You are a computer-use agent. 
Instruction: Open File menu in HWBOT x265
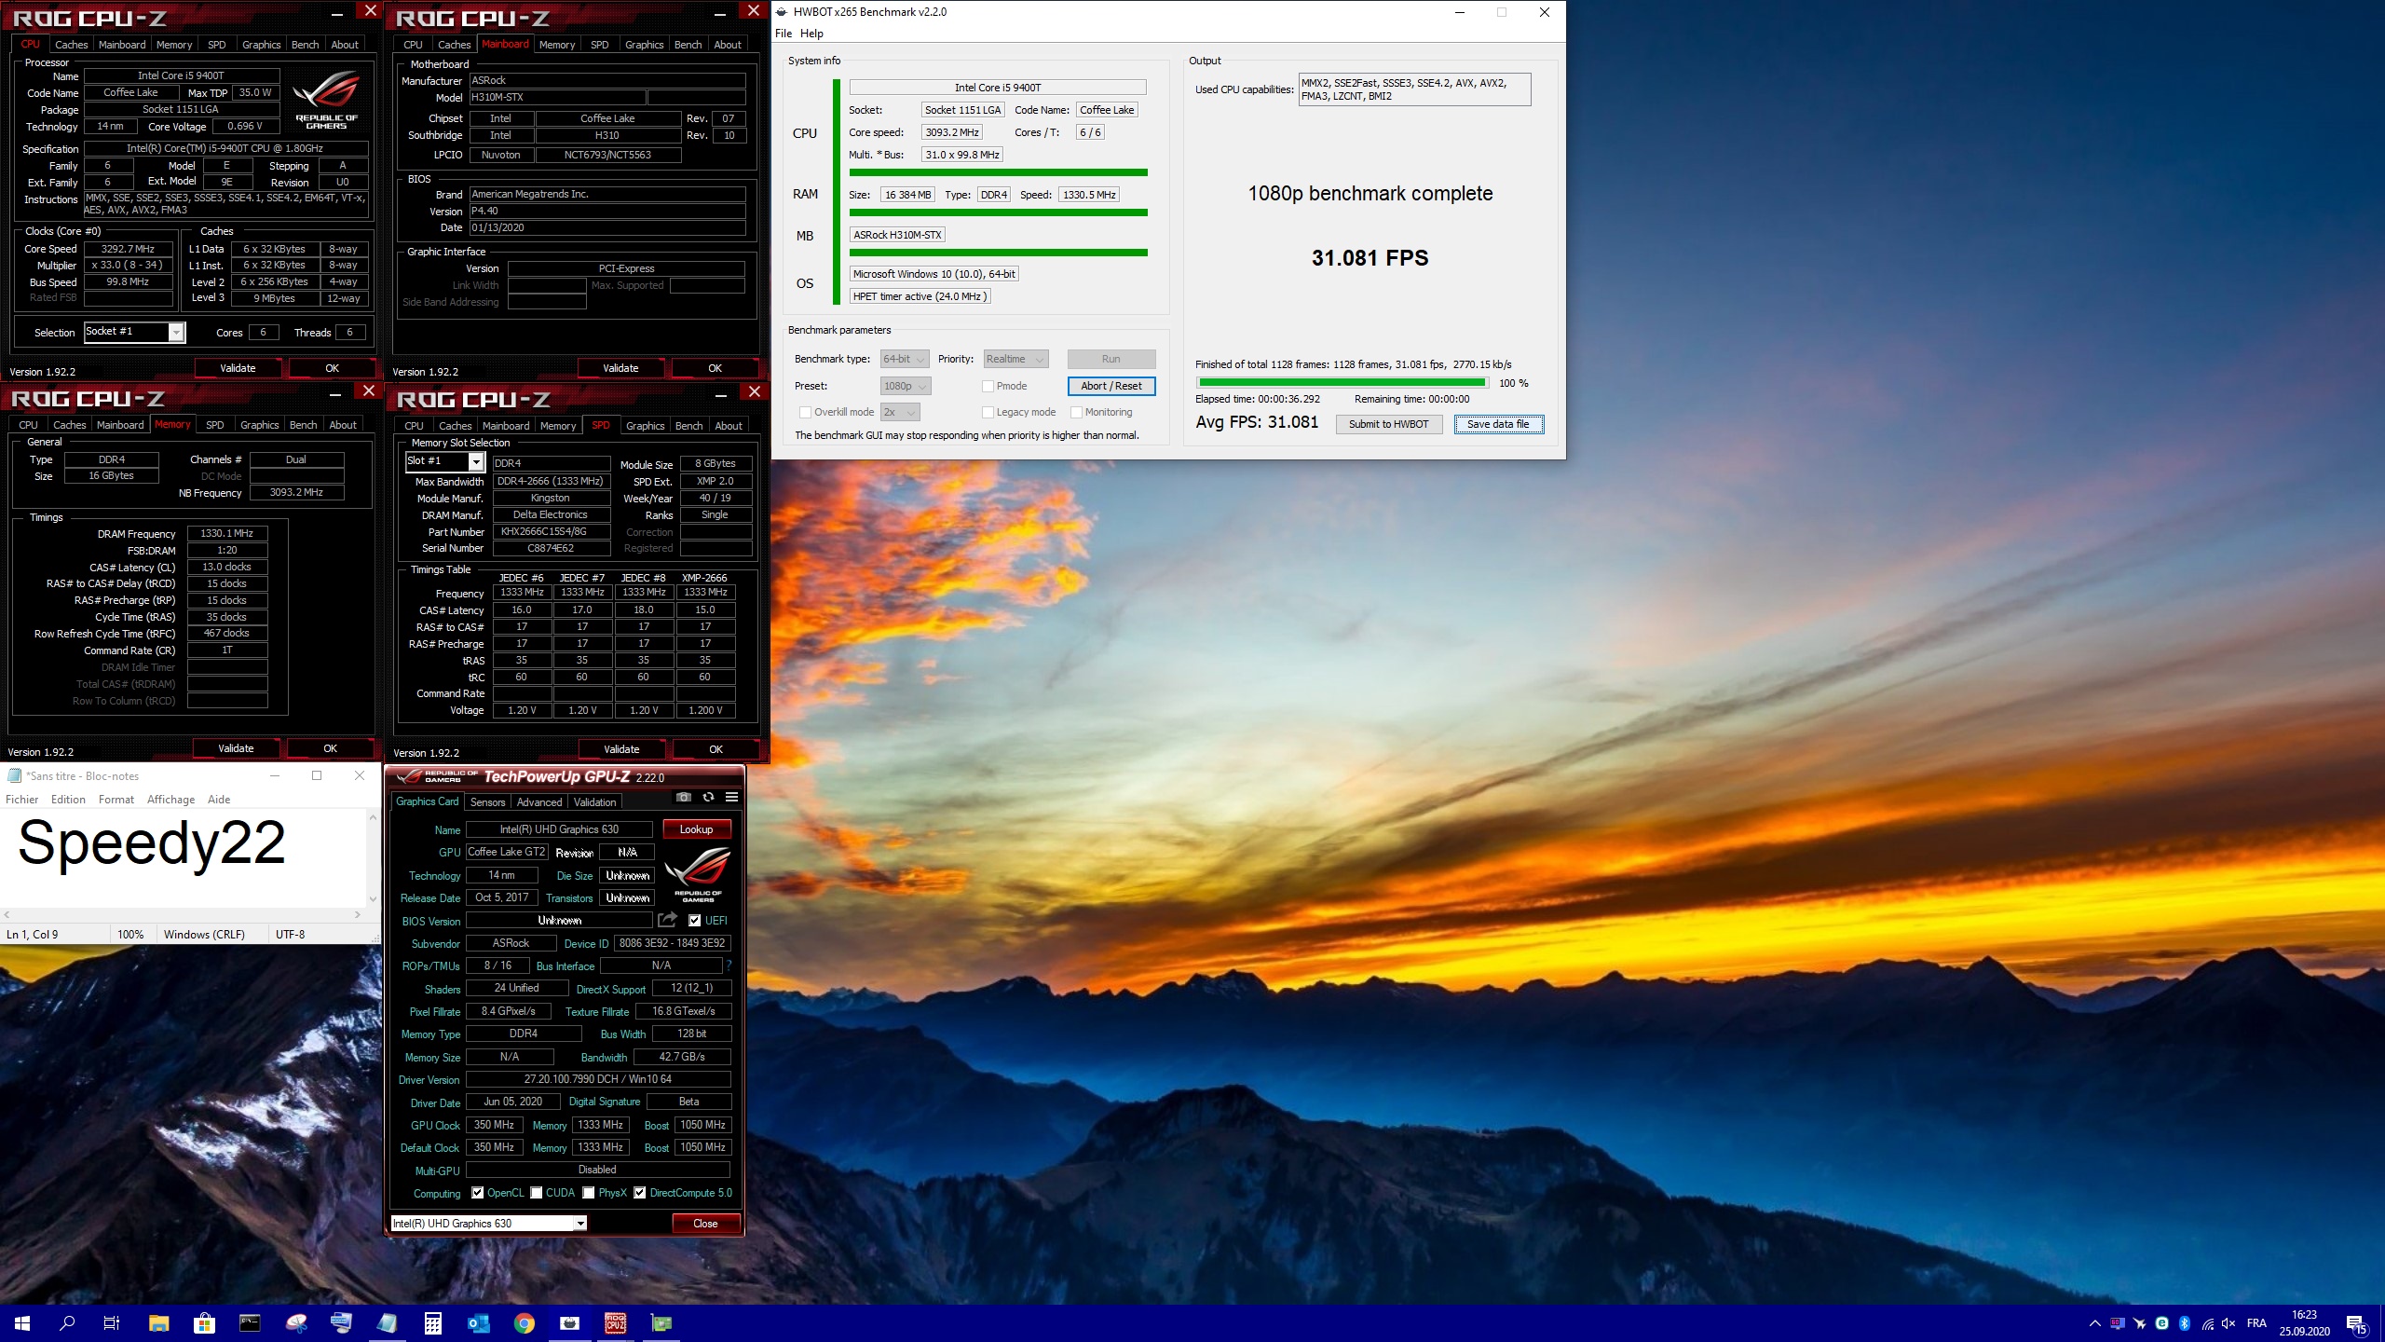pyautogui.click(x=784, y=34)
